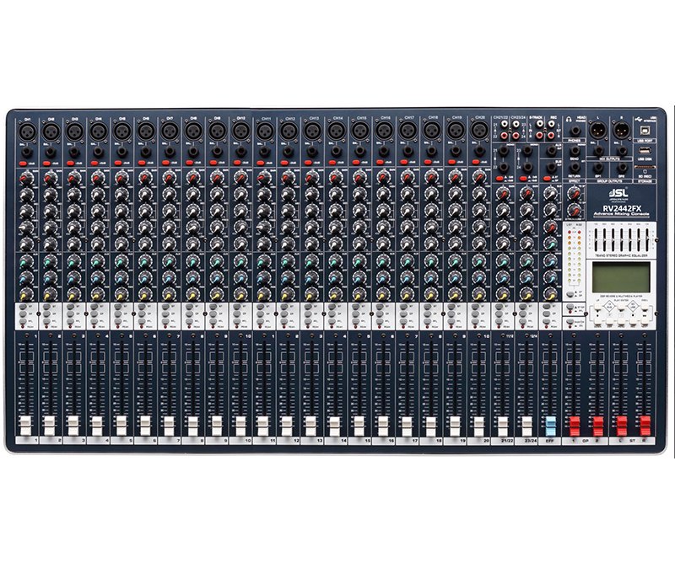Click the CH21/22 RCA input jacks

point(505,130)
